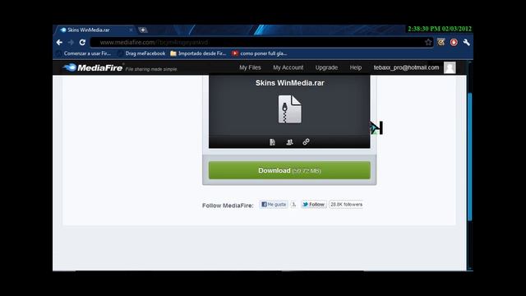Click the tebaxx_pro@hotmail.com account email
The height and width of the screenshot is (296, 526).
click(406, 67)
